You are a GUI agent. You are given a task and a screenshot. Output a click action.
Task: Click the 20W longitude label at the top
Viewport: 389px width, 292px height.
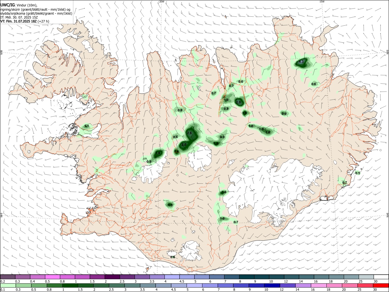(x=162, y=2)
